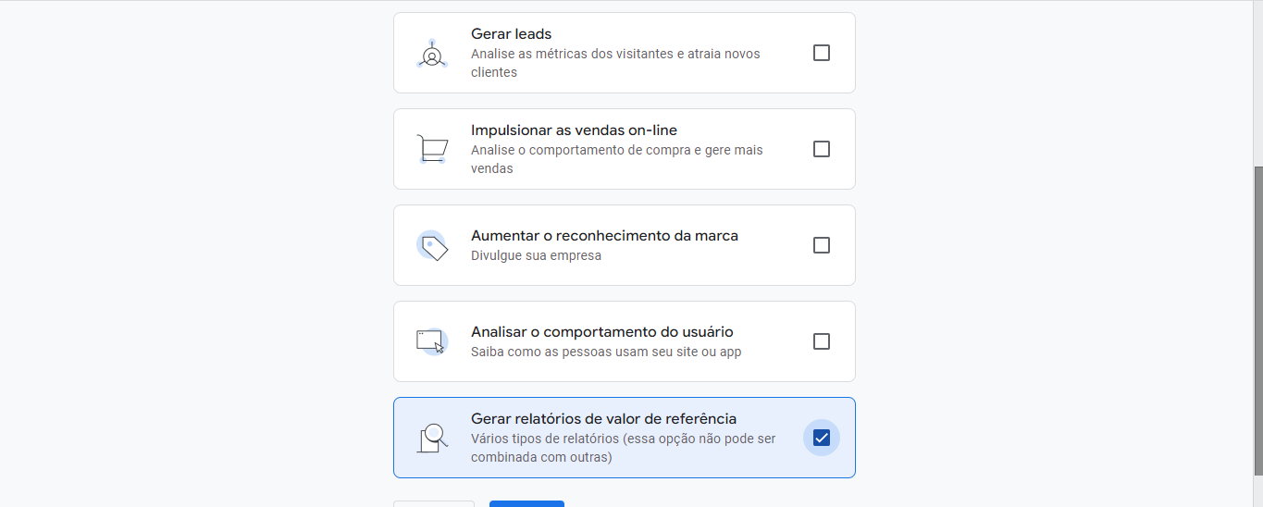Click Analisar o comportamento do usuário title
This screenshot has height=507, width=1263.
click(601, 332)
